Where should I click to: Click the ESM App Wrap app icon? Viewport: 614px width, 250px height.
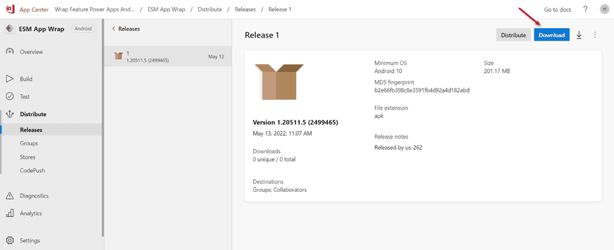(x=10, y=29)
